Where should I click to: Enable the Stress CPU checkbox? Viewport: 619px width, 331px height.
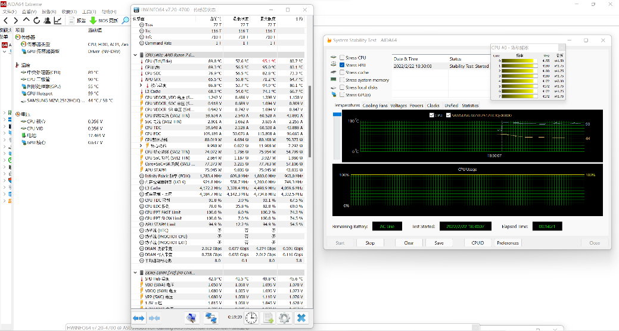coord(342,58)
